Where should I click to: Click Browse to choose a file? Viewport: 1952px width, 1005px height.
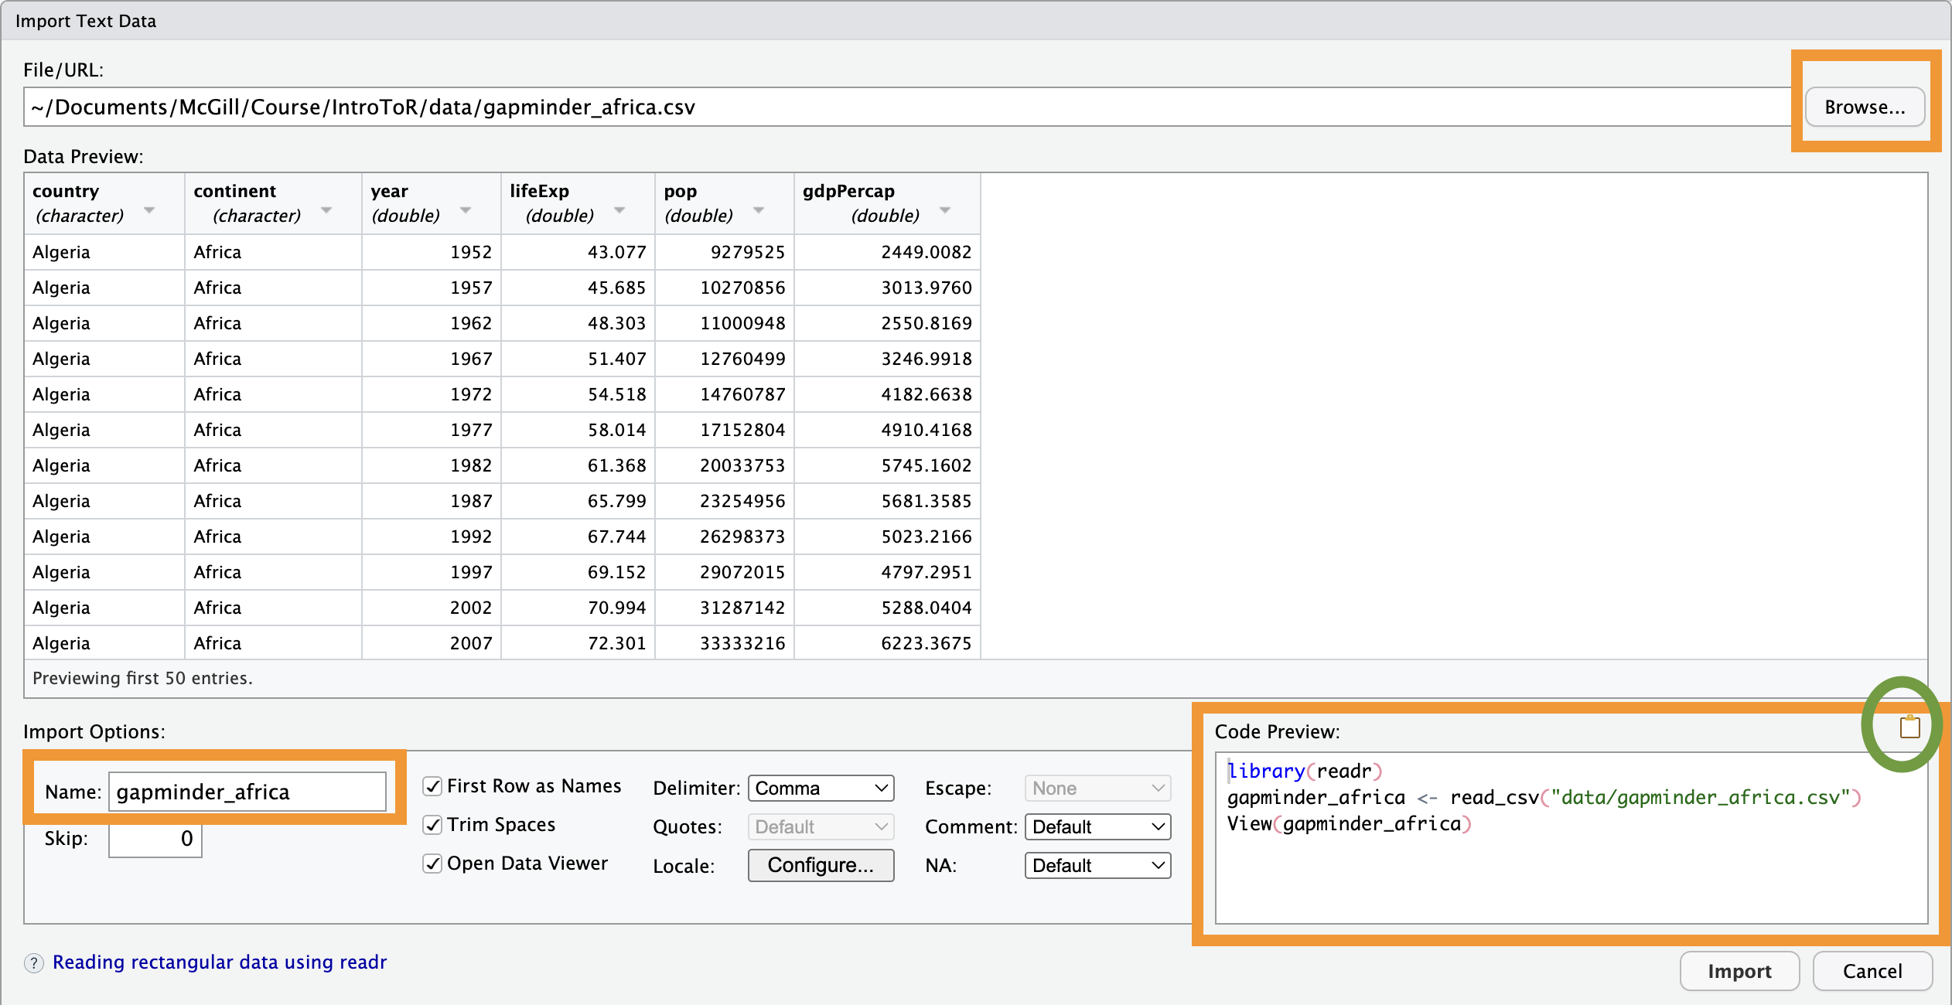[1865, 107]
